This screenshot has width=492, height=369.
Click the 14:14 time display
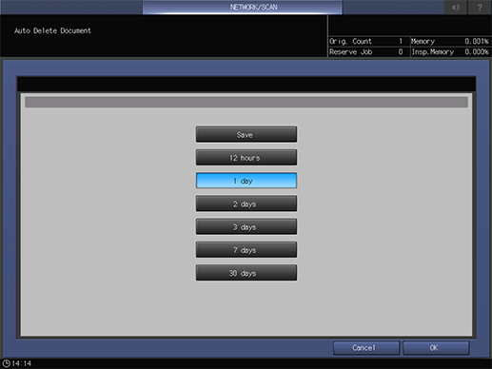point(22,363)
